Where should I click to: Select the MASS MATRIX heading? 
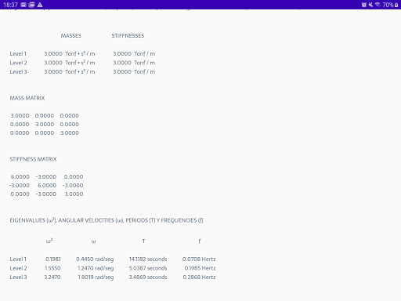tap(27, 98)
